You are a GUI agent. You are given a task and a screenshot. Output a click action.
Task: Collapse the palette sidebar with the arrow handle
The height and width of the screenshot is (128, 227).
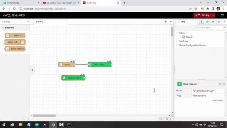[x=32, y=70]
